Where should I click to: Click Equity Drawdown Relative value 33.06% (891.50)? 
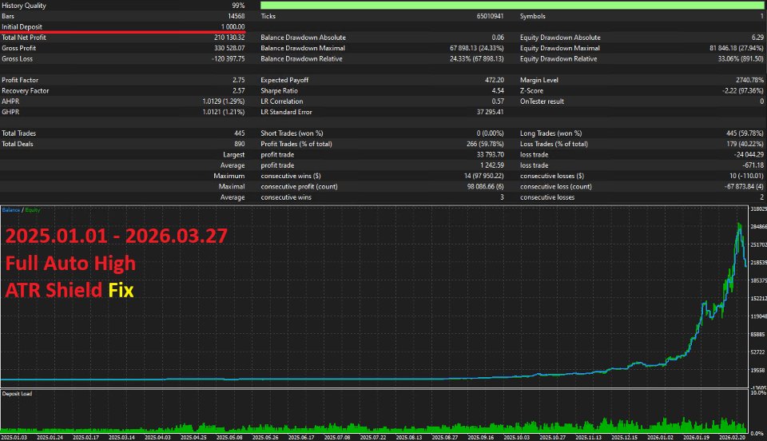pos(741,59)
